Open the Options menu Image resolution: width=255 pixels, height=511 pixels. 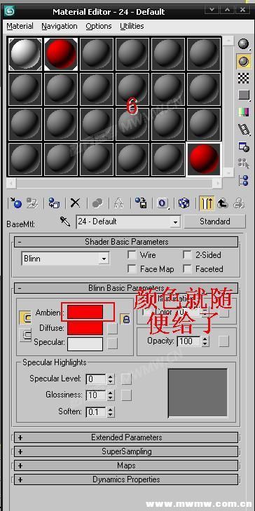point(98,26)
